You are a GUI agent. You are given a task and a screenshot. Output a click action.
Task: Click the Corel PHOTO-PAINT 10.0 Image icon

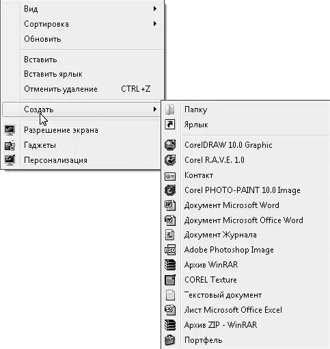[x=170, y=190]
